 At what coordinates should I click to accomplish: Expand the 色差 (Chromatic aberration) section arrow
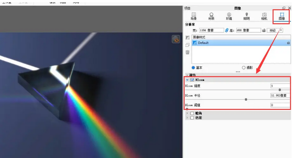pyautogui.click(x=187, y=118)
